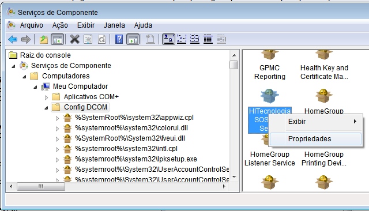The height and width of the screenshot is (211, 369).
Task: Select %systemroot%\system32\colorui.dll entry
Action: click(x=131, y=128)
